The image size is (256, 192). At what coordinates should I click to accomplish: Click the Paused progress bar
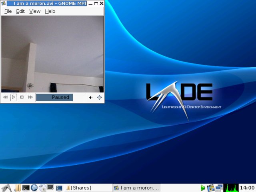point(60,97)
